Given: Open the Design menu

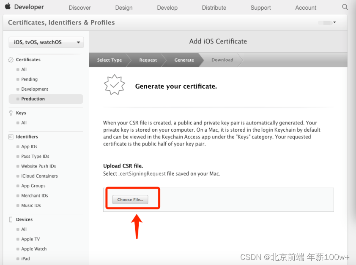Looking at the screenshot, I should point(124,8).
